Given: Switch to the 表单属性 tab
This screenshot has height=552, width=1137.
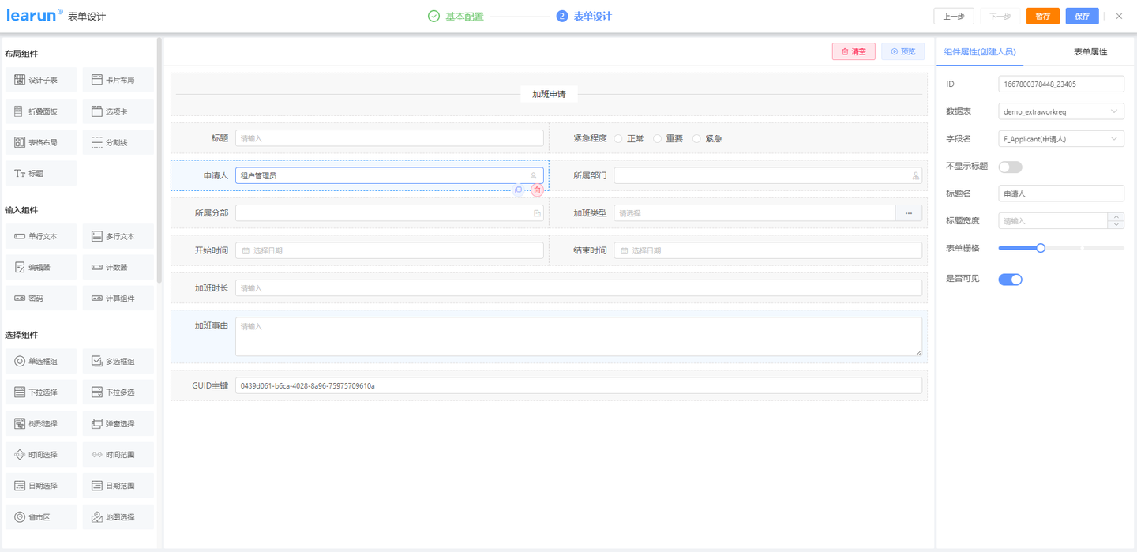Looking at the screenshot, I should tap(1090, 51).
